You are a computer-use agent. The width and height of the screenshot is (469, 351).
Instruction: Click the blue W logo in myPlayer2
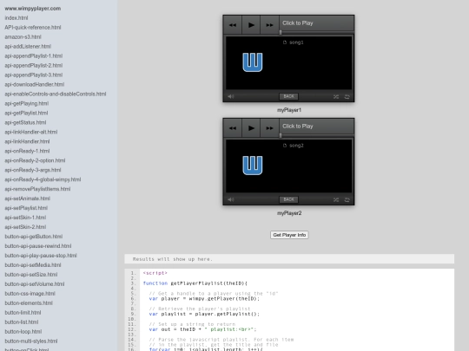pos(253,165)
